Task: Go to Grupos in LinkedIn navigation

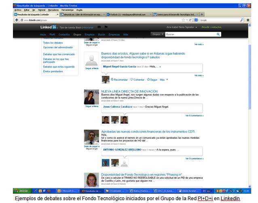Action: tap(77, 34)
